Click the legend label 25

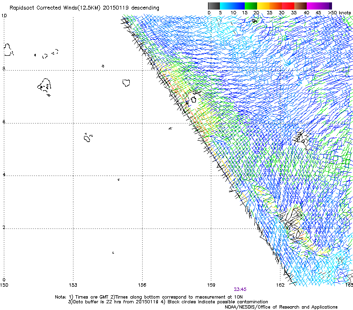[x=270, y=13]
